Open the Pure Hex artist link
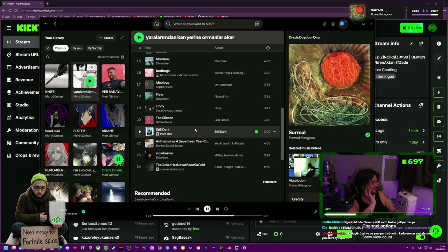The image size is (448, 252). click(x=166, y=134)
